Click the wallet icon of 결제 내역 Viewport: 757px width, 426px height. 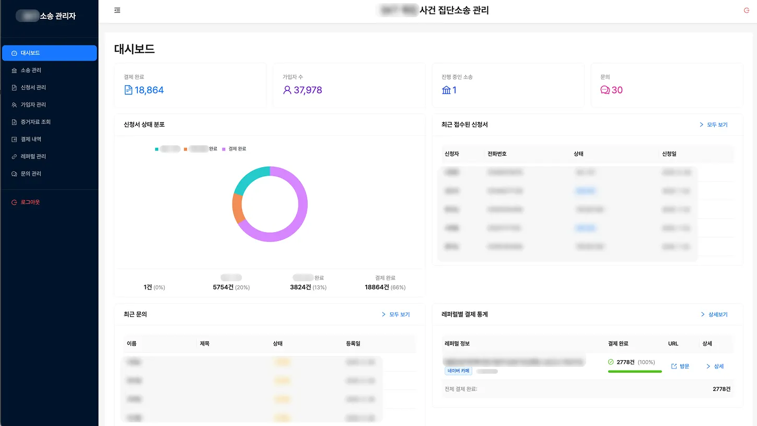click(15, 139)
